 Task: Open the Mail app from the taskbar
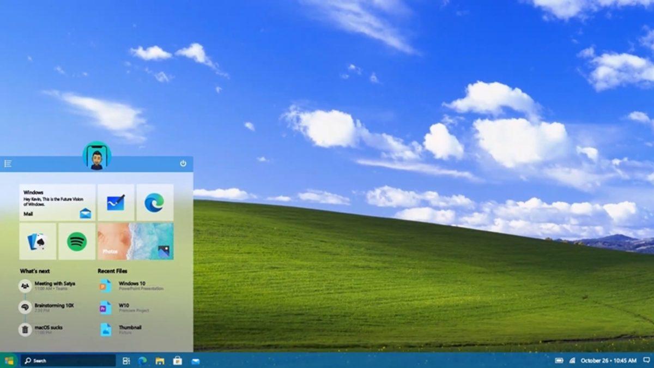pyautogui.click(x=195, y=360)
